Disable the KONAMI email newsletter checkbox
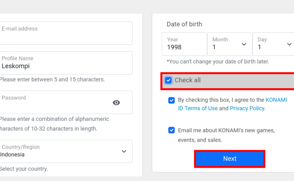 coord(171,130)
